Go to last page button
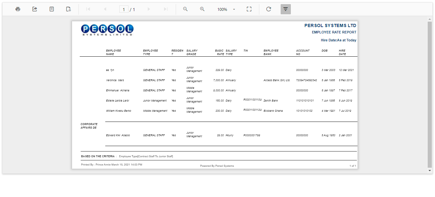435x197 pixels. pyautogui.click(x=166, y=9)
